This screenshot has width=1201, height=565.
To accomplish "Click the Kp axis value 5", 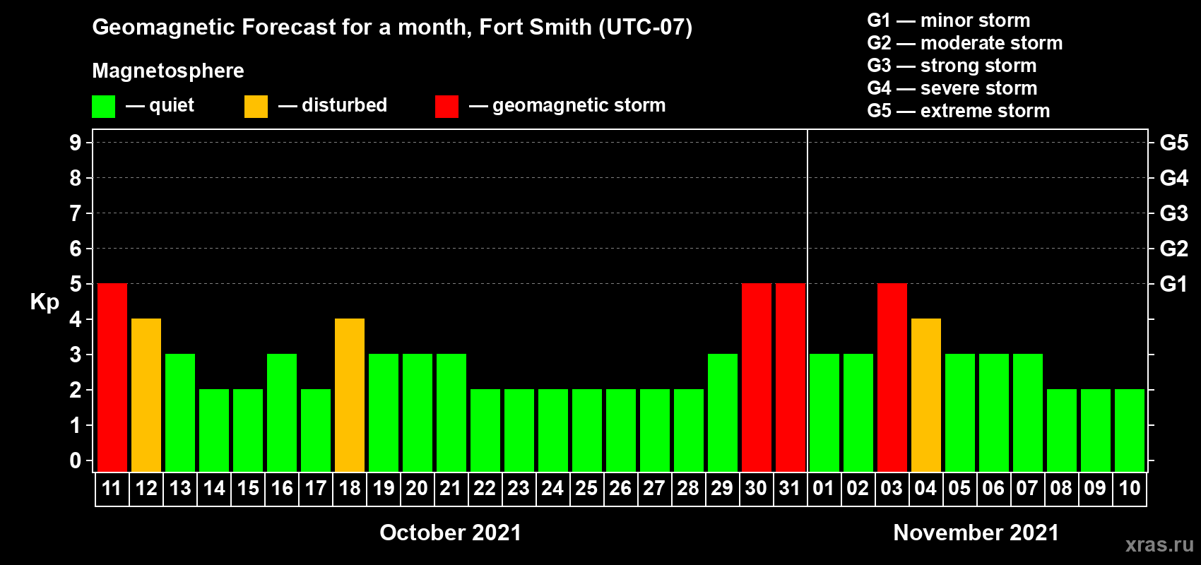I will [x=76, y=284].
